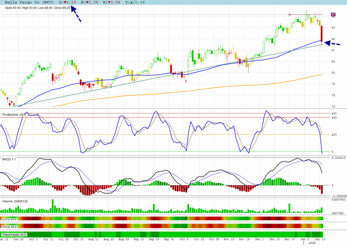Click the Open High Low Close readout

point(37,7)
